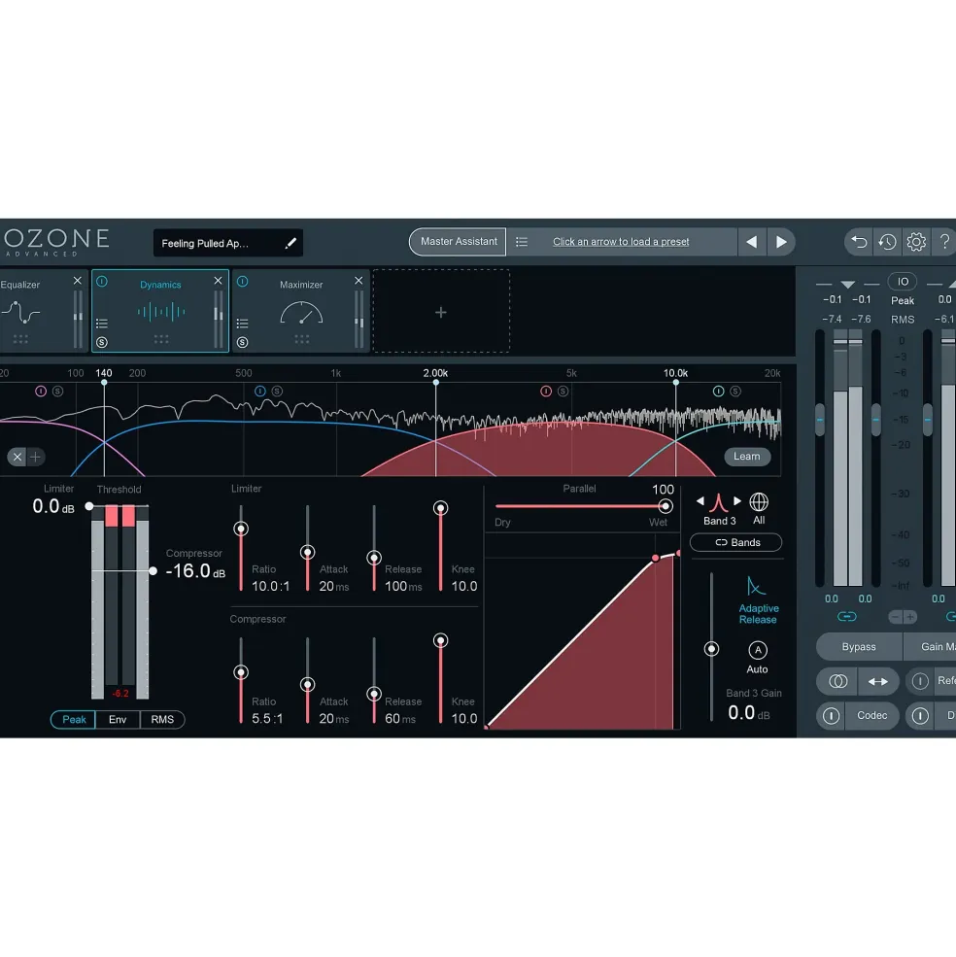Open settings gear
The height and width of the screenshot is (957, 956).
tap(916, 242)
